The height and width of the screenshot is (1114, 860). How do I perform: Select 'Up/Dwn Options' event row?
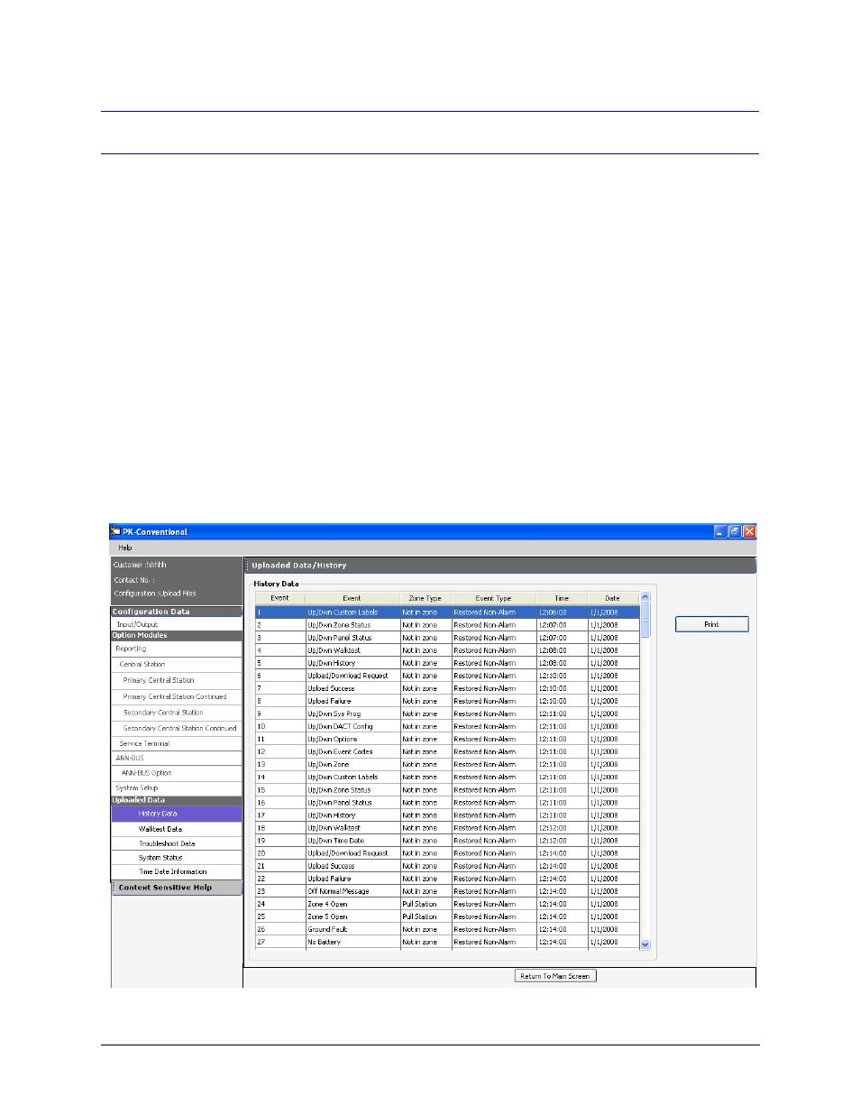coord(447,739)
